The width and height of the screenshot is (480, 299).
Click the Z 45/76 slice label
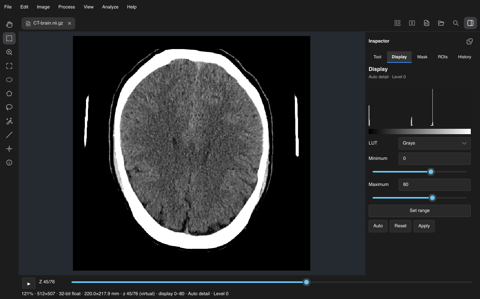(x=47, y=282)
